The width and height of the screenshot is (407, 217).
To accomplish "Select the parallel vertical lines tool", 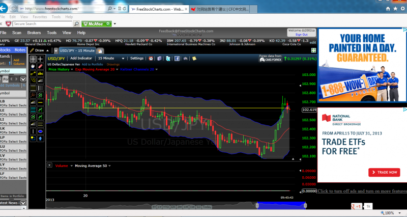I will click(x=40, y=88).
